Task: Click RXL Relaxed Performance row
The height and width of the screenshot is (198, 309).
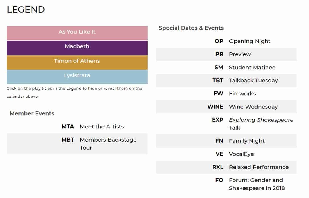Action: [x=227, y=167]
